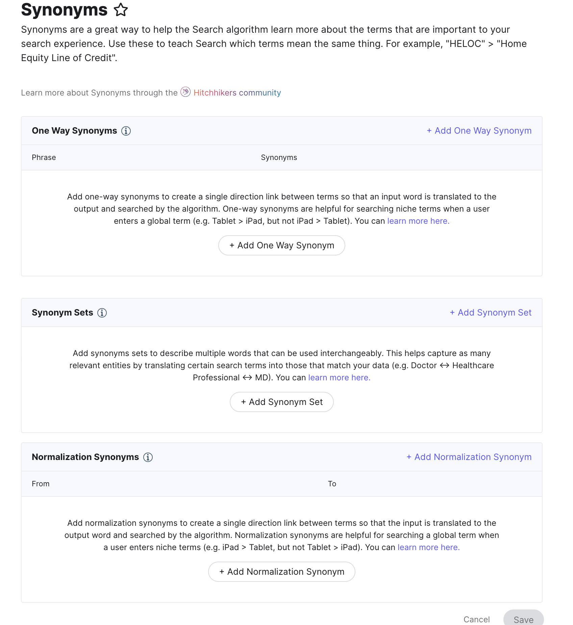Click the Phrase column header
573x625 pixels.
44,158
